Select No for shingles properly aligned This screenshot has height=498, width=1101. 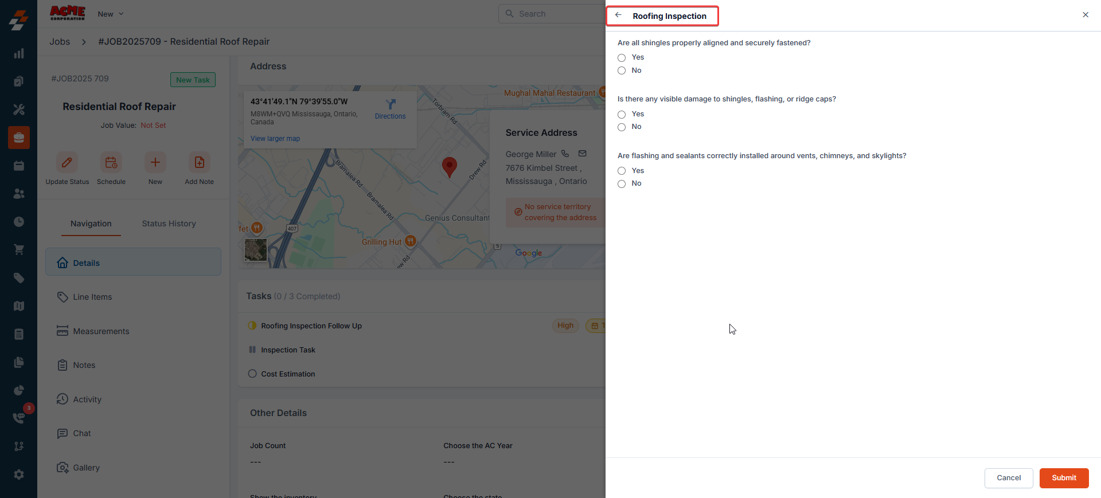(622, 70)
